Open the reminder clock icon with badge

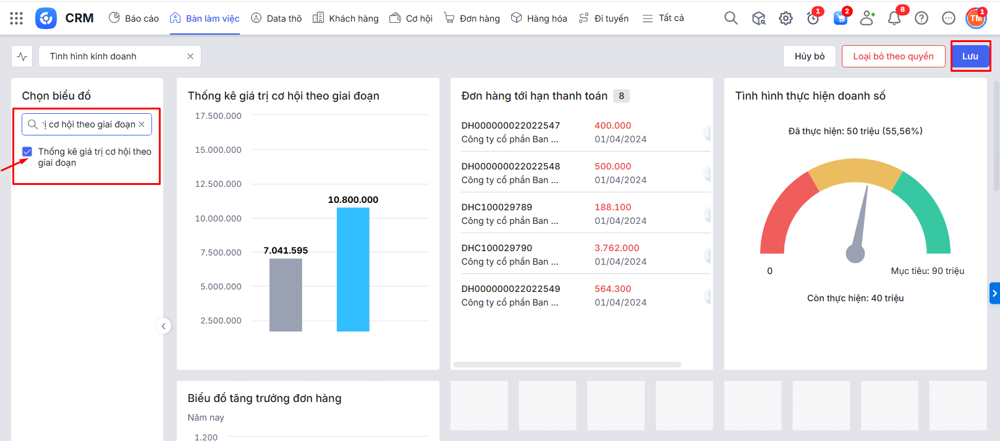click(x=813, y=19)
